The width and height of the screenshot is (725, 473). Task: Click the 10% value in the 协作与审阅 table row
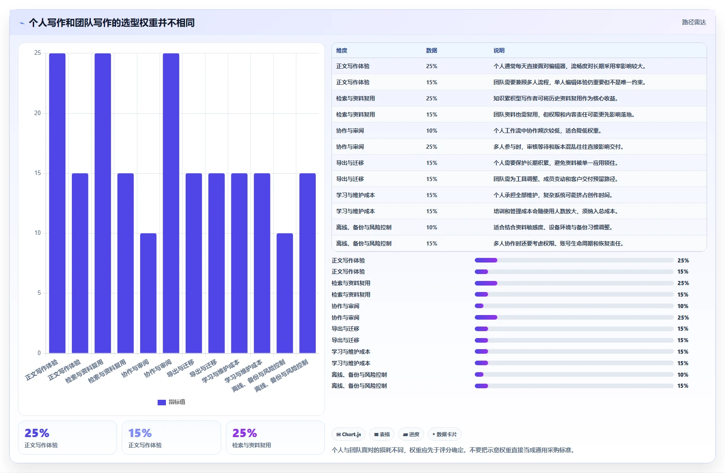[431, 131]
